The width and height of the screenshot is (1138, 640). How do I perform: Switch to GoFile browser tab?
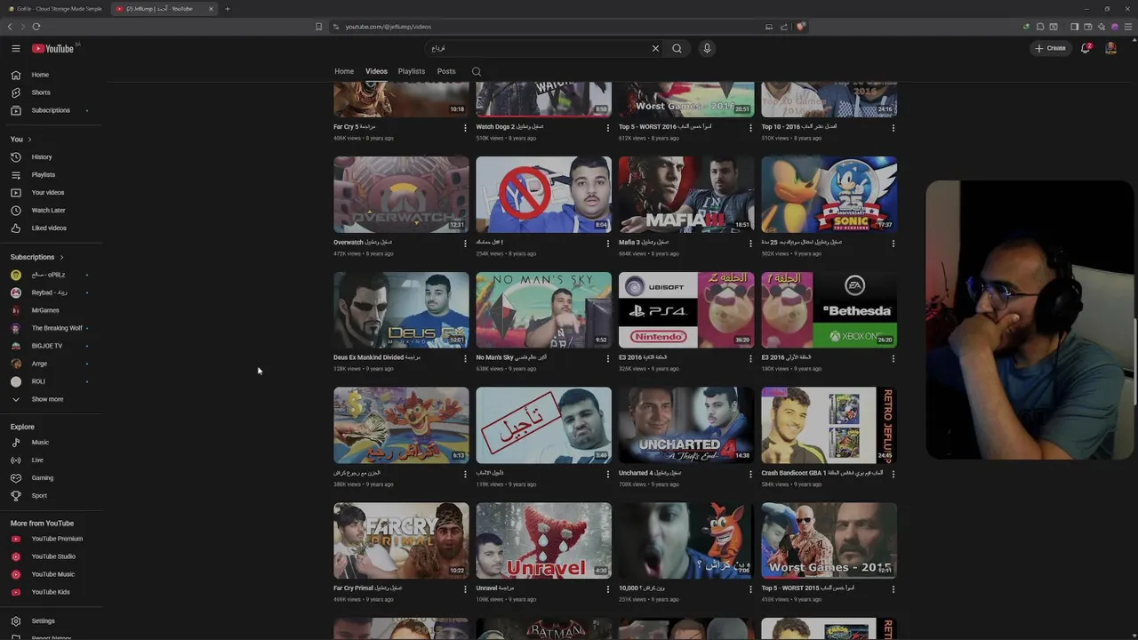tap(55, 9)
